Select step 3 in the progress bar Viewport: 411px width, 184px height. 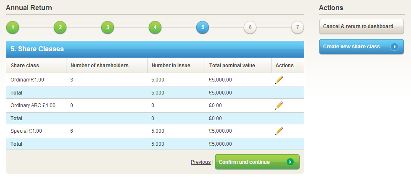pyautogui.click(x=108, y=28)
